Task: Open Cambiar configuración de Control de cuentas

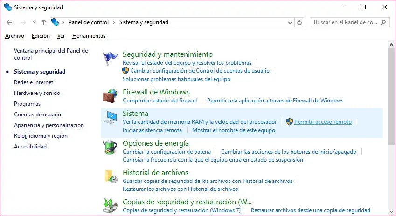Action: tap(200, 71)
